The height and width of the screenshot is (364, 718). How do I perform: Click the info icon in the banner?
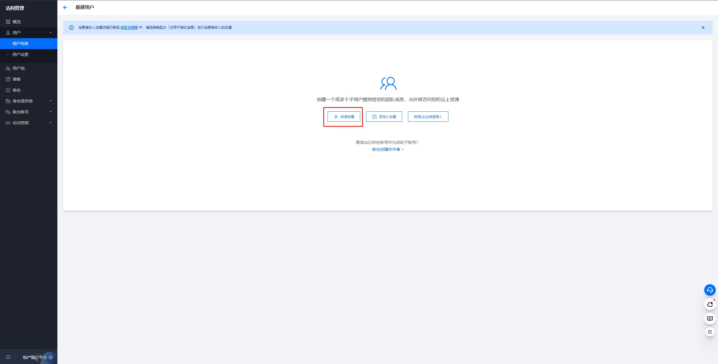coord(71,28)
